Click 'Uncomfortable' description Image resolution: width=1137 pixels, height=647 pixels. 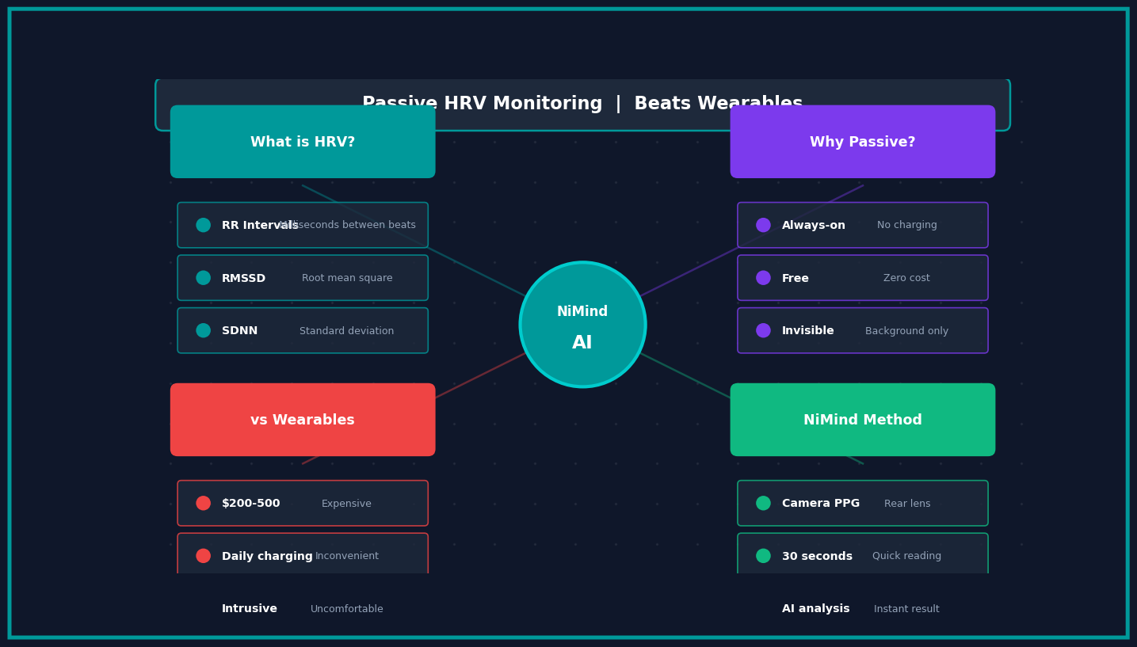(x=347, y=609)
